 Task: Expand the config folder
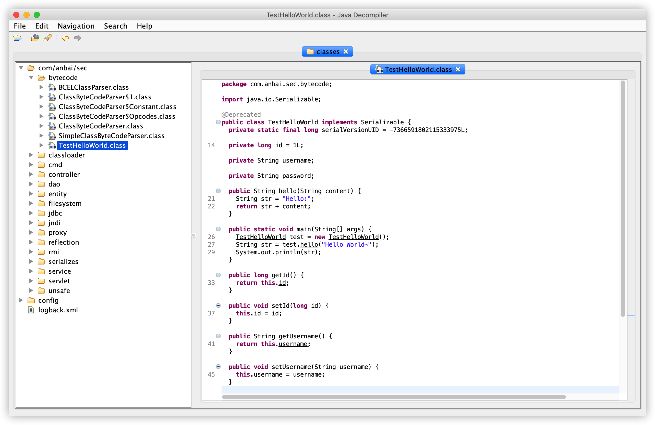click(x=21, y=300)
